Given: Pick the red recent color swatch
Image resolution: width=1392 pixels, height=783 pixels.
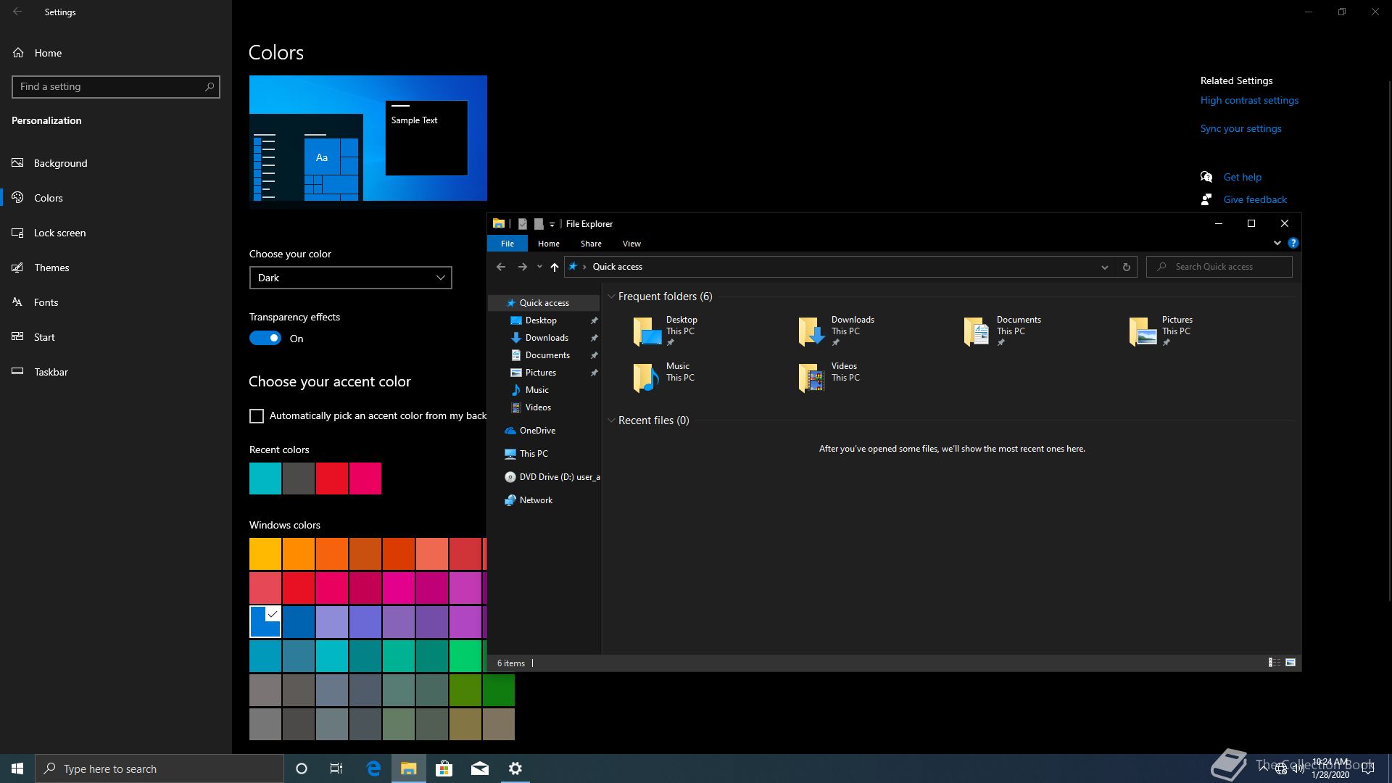Looking at the screenshot, I should click(332, 478).
